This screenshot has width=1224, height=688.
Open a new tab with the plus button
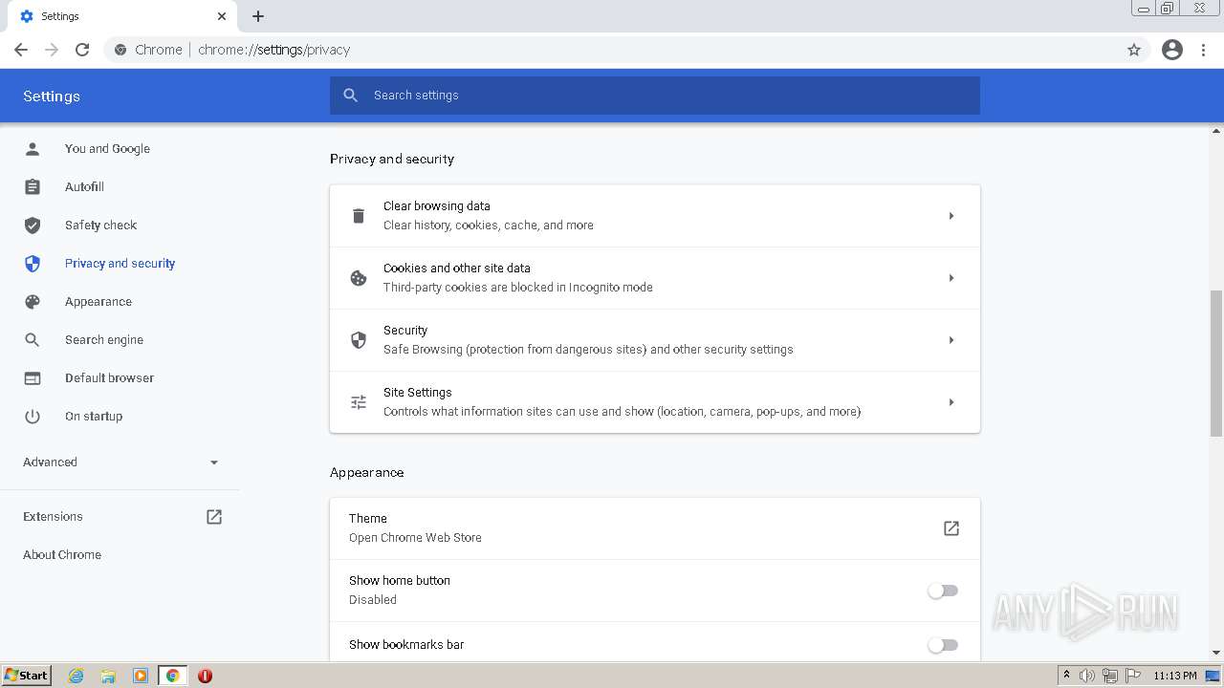tap(258, 16)
